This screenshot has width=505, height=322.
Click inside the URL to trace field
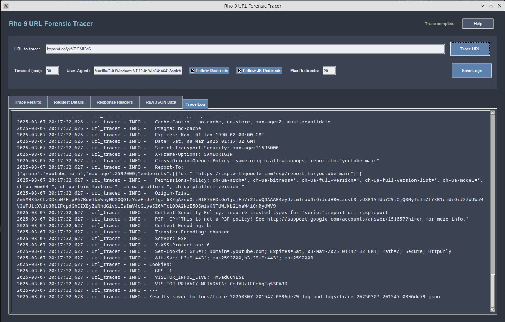pos(245,49)
